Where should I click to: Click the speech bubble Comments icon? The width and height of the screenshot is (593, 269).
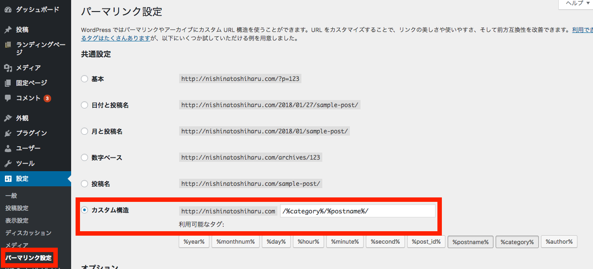point(8,98)
